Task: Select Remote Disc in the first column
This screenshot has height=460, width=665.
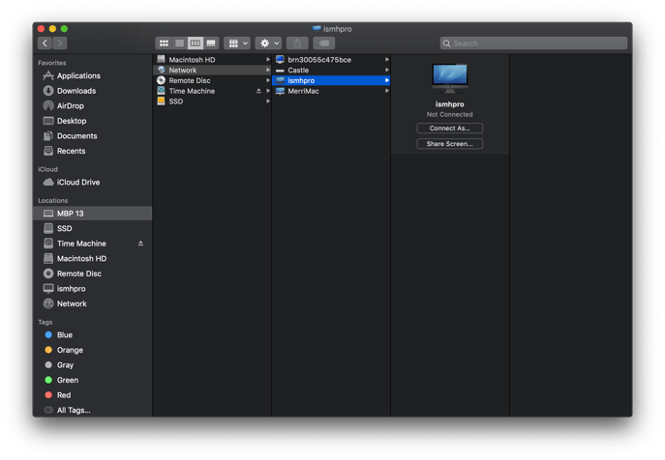Action: coord(212,80)
